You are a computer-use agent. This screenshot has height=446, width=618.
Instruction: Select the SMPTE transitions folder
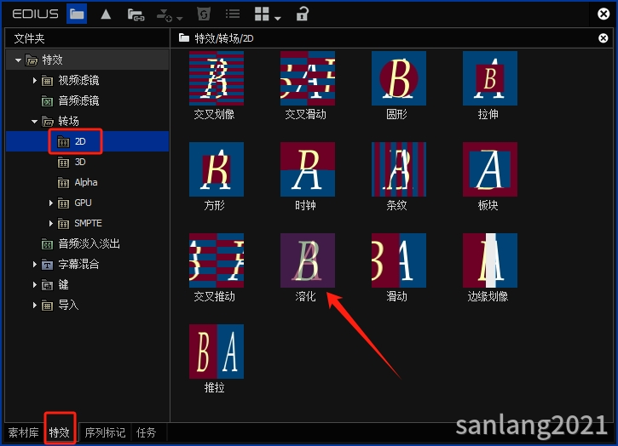pyautogui.click(x=87, y=223)
